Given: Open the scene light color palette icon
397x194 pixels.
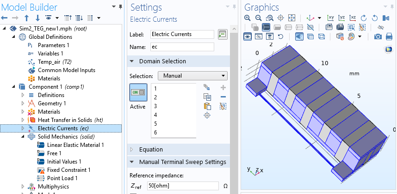Looking at the screenshot, I should pyautogui.click(x=351, y=36).
